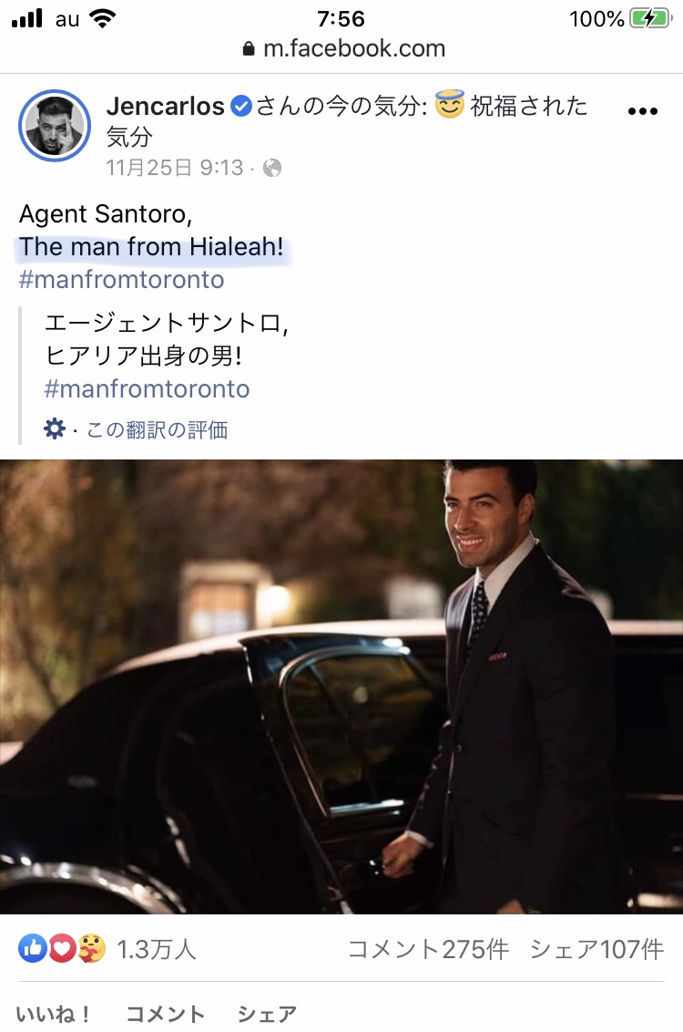Open the three-dot post options menu
This screenshot has width=683, height=1032.
(642, 111)
